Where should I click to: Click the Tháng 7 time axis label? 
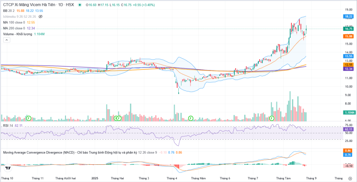pyautogui.click(x=253, y=178)
